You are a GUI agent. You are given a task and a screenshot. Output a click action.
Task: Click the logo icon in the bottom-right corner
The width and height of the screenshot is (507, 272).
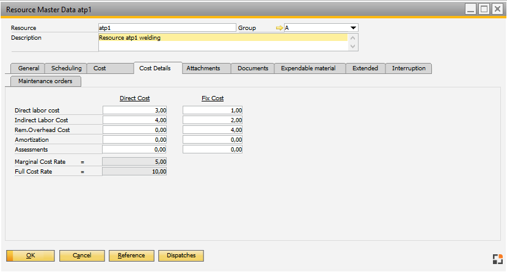[497, 259]
